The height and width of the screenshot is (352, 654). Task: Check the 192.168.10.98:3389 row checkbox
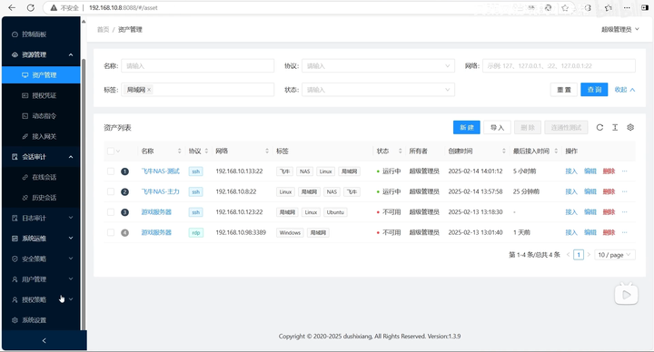click(111, 232)
